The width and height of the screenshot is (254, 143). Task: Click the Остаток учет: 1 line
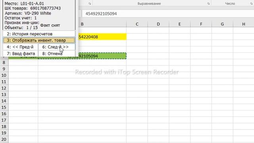tap(21, 18)
